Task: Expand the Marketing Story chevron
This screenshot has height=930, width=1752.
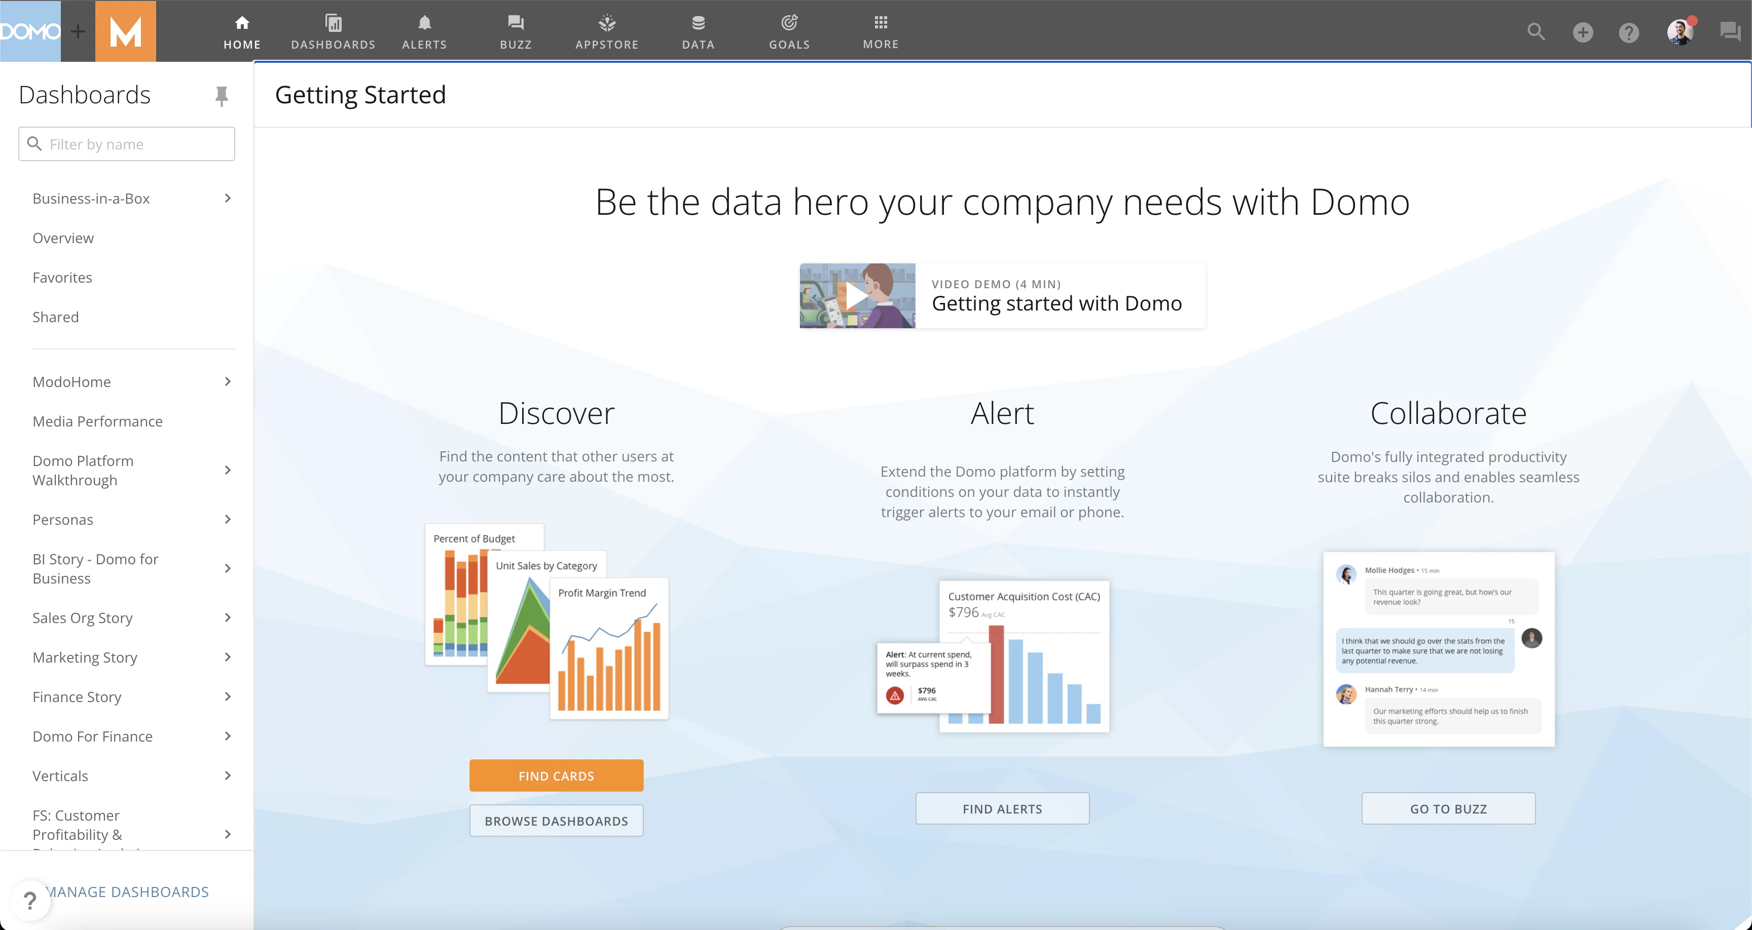Action: pyautogui.click(x=228, y=656)
